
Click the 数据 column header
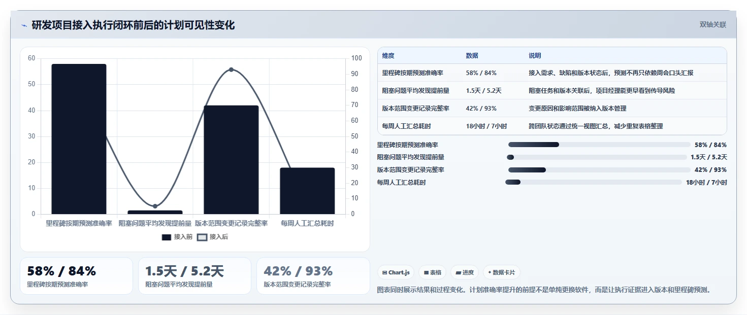[x=472, y=56]
